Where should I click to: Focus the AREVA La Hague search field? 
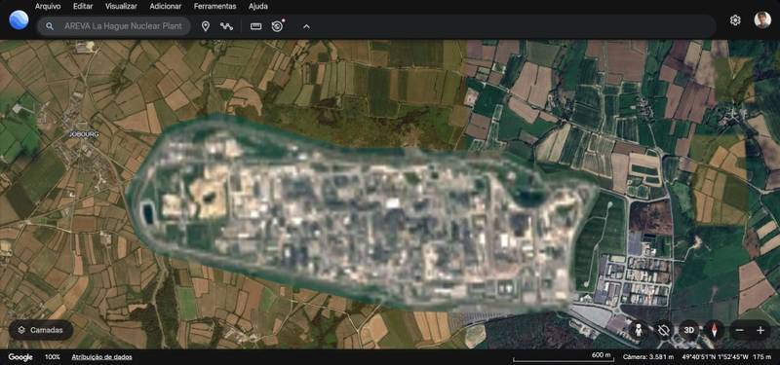(x=114, y=26)
